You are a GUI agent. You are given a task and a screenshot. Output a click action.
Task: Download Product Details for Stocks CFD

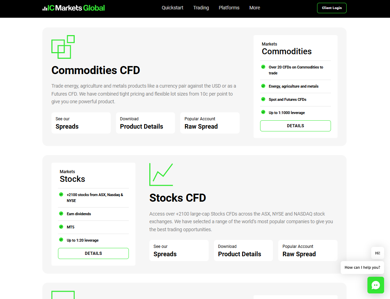click(x=243, y=250)
